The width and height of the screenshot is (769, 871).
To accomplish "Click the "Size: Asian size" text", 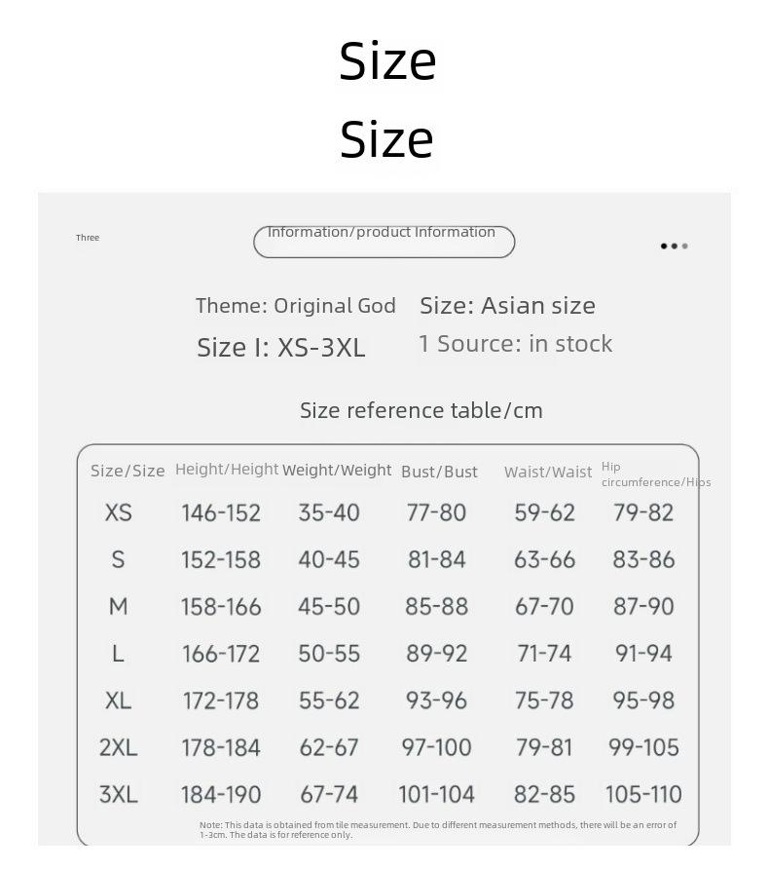I will 508,306.
